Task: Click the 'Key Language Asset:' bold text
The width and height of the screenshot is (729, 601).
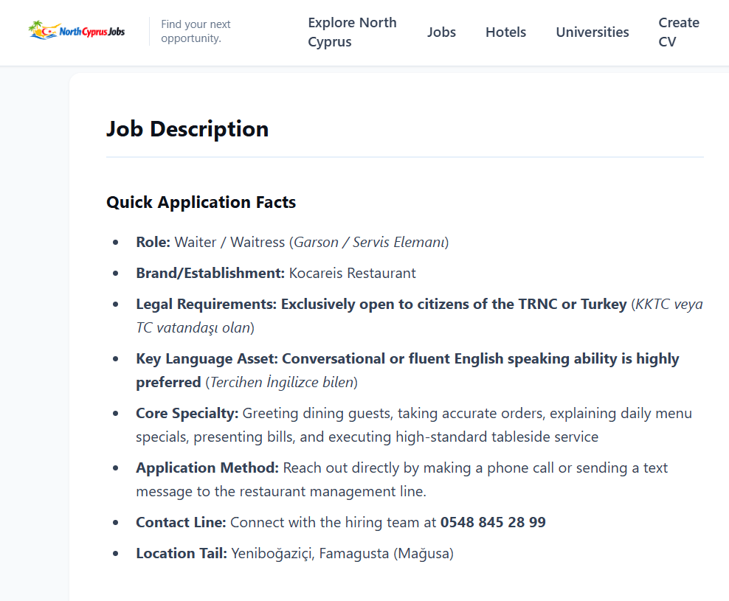Action: tap(207, 358)
